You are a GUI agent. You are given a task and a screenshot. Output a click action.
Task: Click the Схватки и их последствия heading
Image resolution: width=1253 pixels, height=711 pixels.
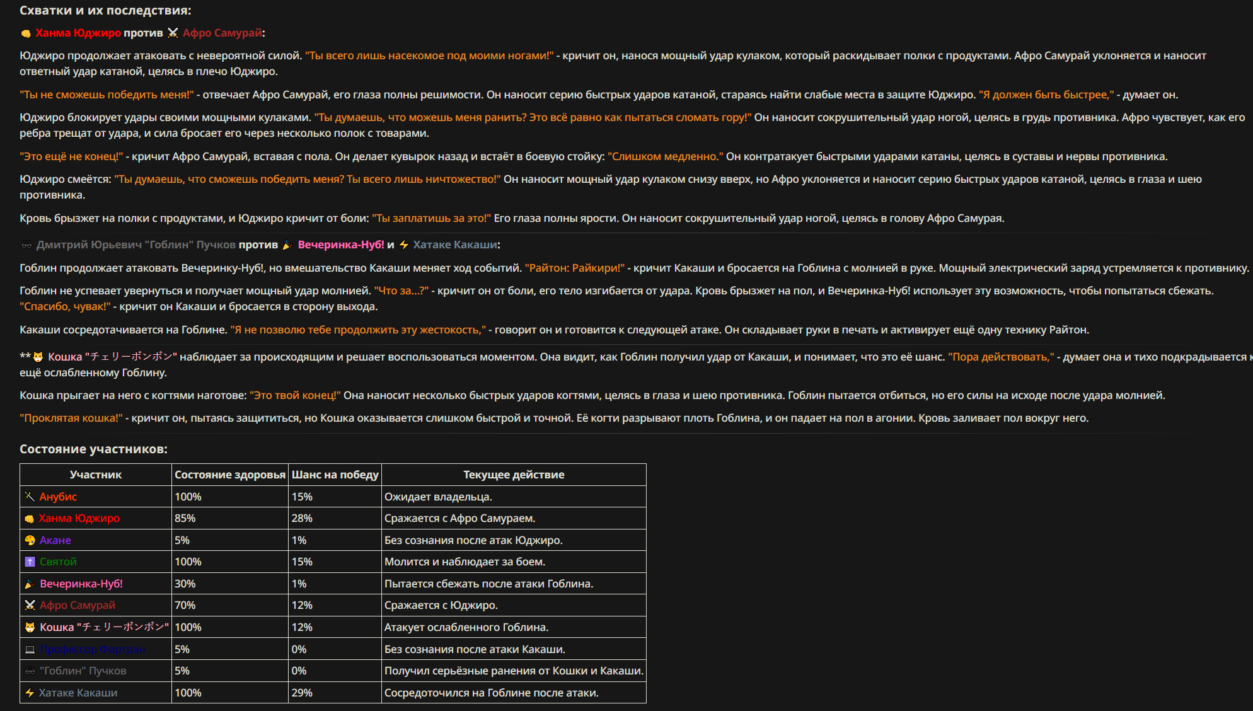pos(105,10)
